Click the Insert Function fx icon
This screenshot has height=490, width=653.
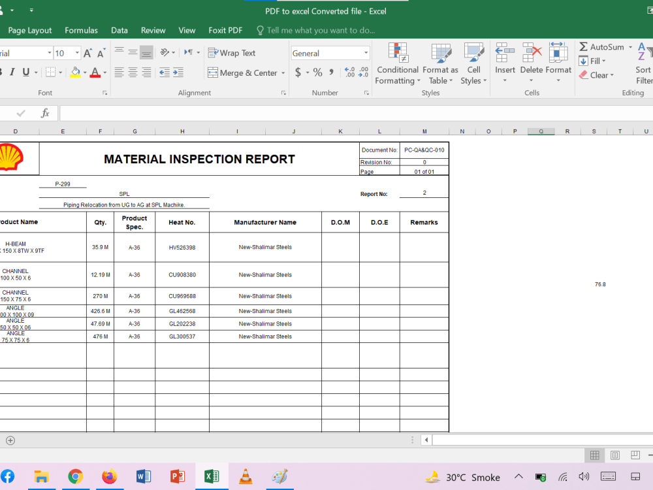45,113
